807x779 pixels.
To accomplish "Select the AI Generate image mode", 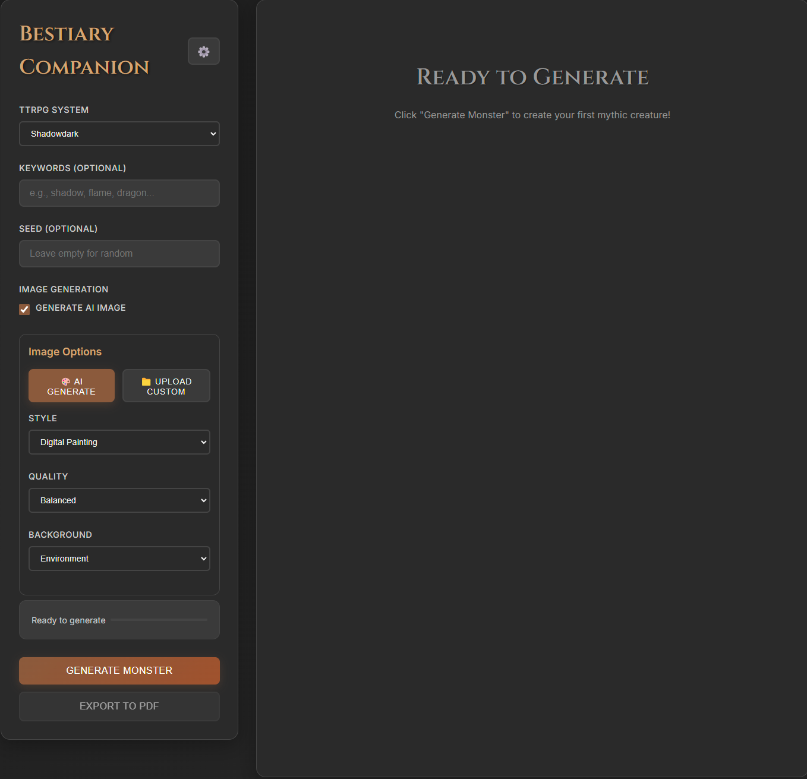I will point(71,385).
